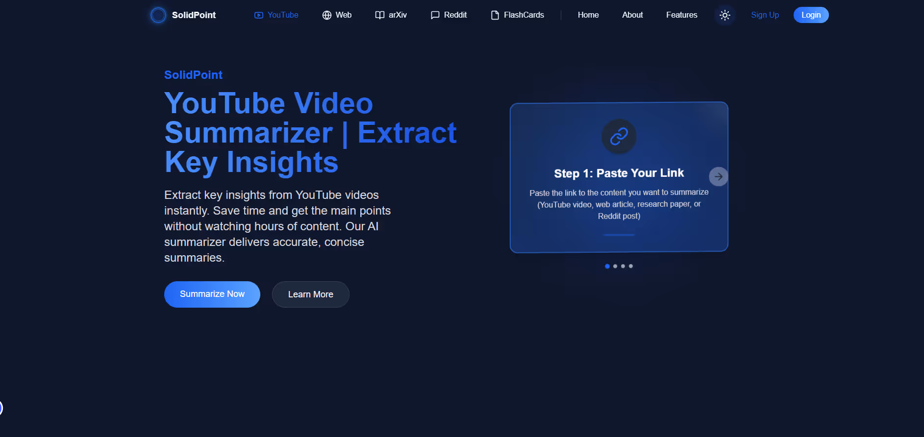Click the SolidPoint brand name in header
Screen dimensions: 924x437
pyautogui.click(x=194, y=15)
